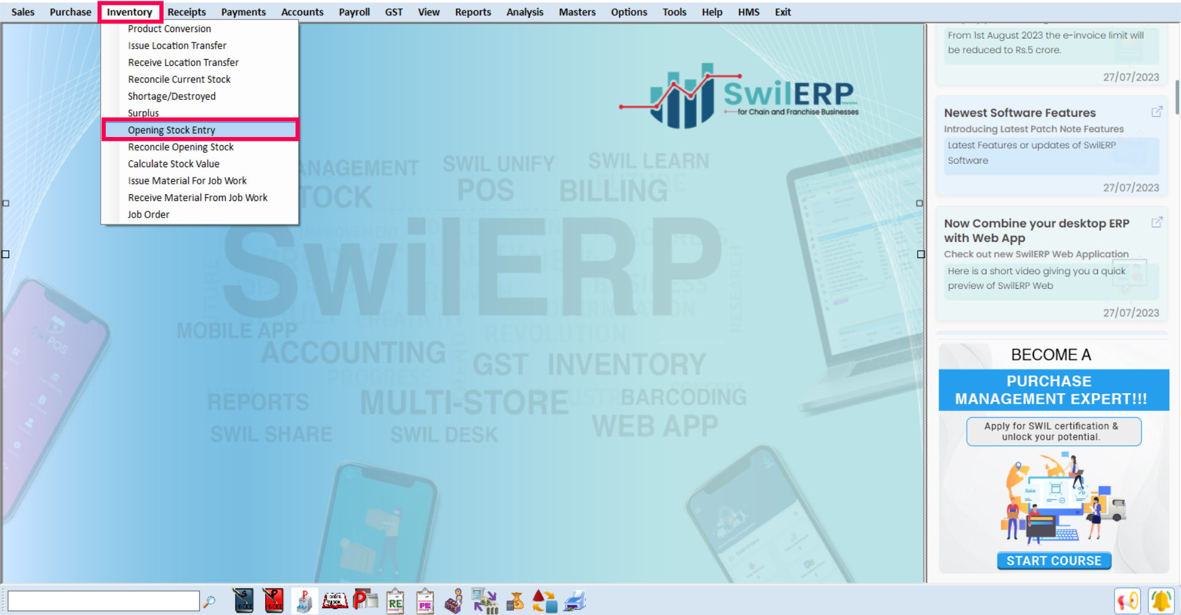
Task: Open the Payments menu
Action: [244, 12]
